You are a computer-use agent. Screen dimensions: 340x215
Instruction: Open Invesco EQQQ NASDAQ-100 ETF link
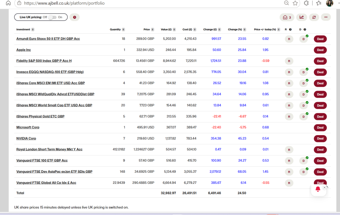click(x=50, y=72)
